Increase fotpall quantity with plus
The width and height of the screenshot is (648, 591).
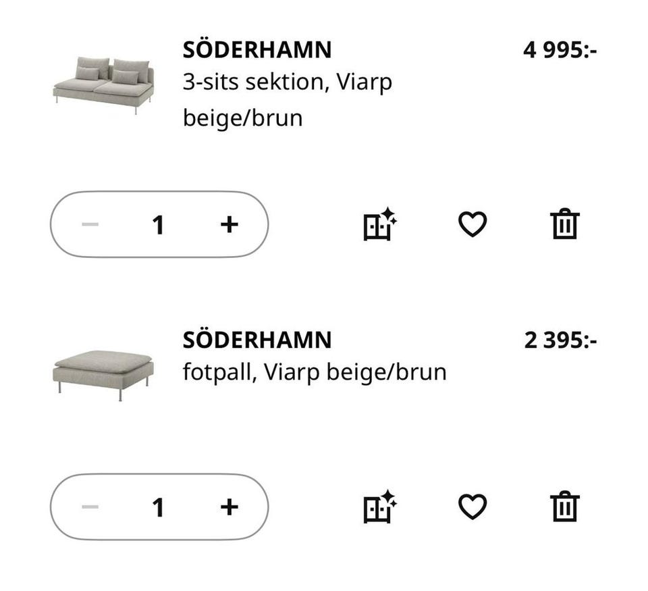[x=230, y=507]
